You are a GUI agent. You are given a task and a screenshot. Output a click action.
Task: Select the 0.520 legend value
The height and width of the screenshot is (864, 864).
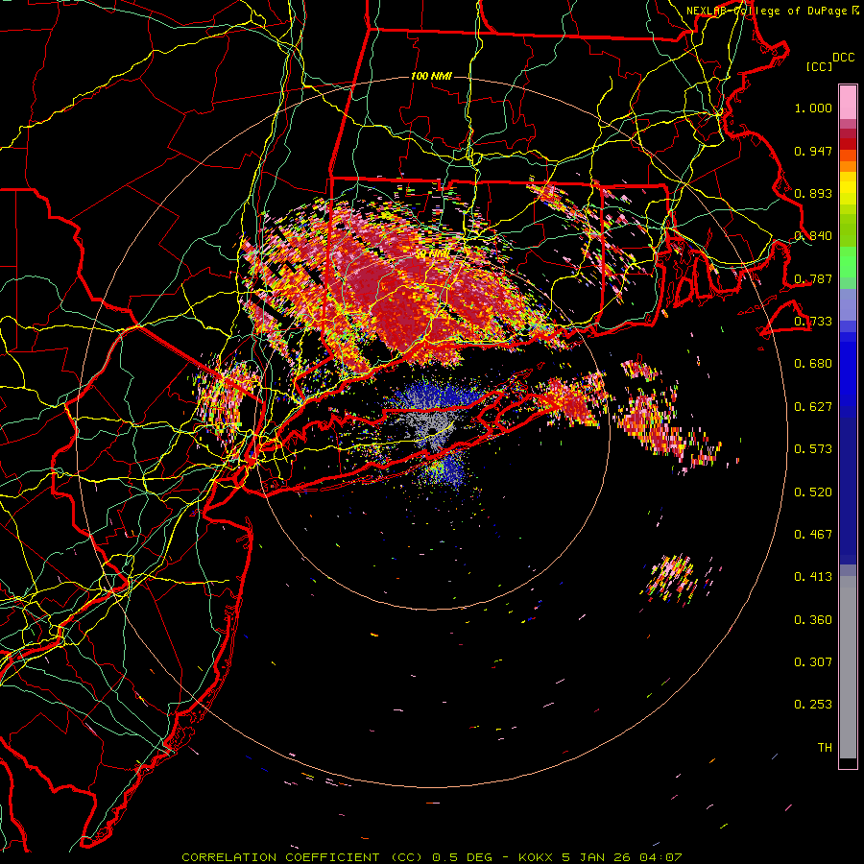coord(813,492)
